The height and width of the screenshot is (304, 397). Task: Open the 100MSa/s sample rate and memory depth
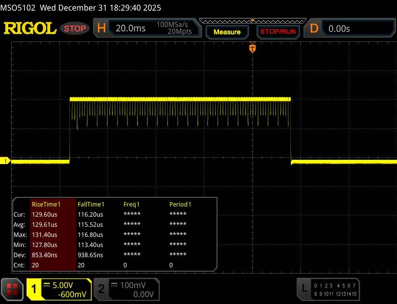tap(174, 28)
